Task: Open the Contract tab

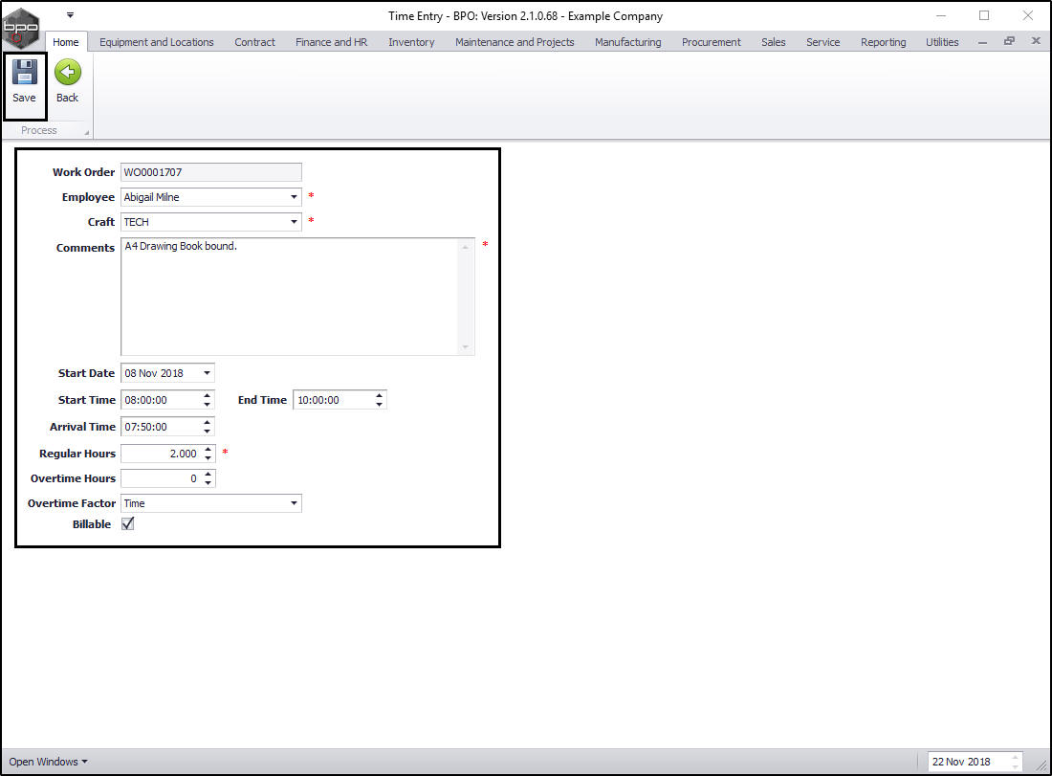Action: (x=254, y=41)
